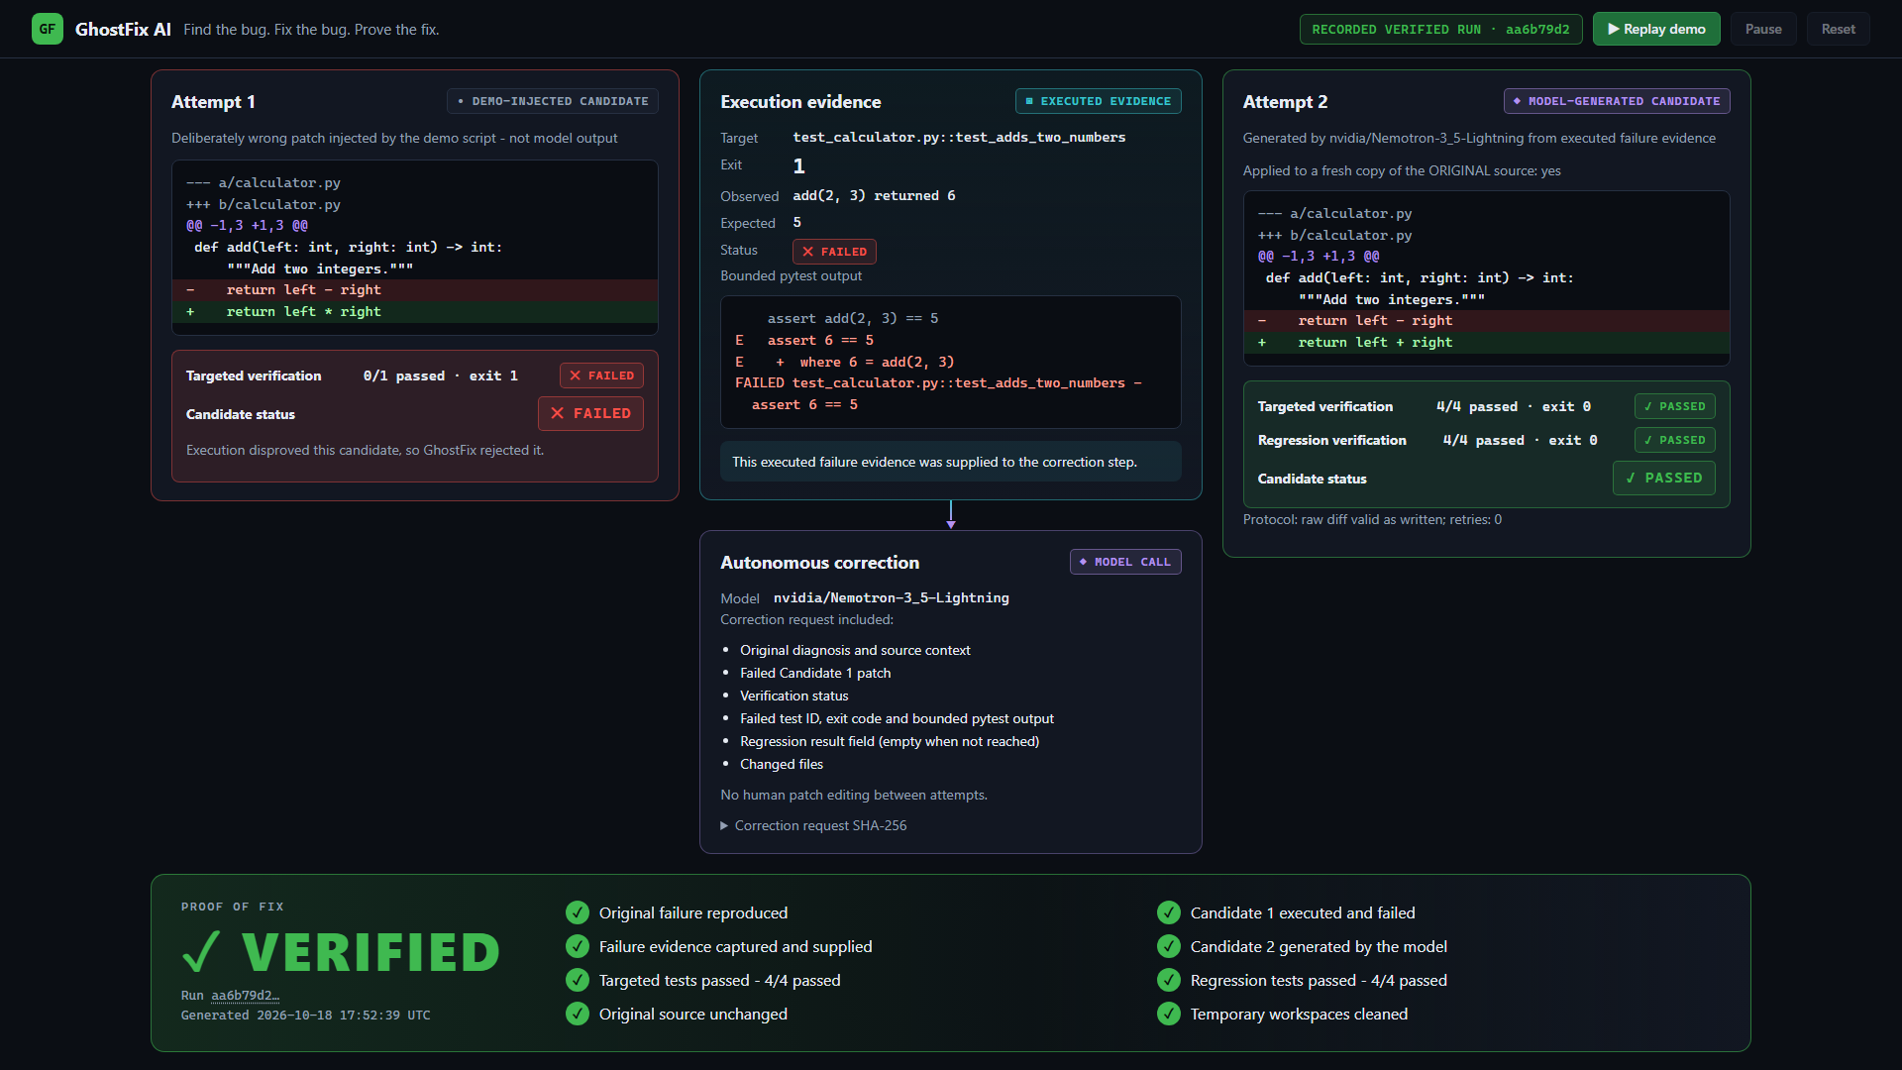Click 'Failed Candidate 1 patch' list item
This screenshot has height=1070, width=1902.
click(815, 673)
